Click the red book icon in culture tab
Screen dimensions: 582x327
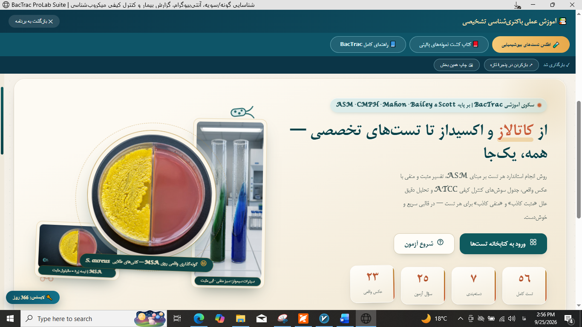[x=475, y=44]
